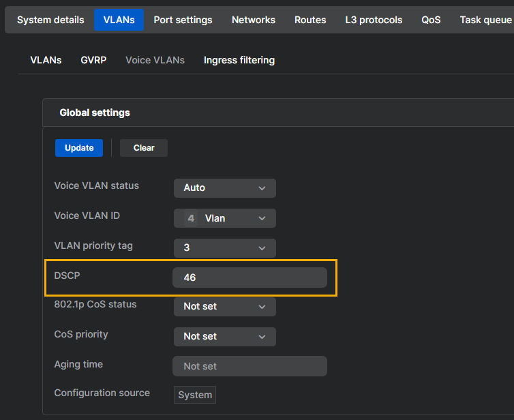Viewport: 514px width, 420px height.
Task: Open the 802.1p CoS status dropdown
Action: pos(224,307)
